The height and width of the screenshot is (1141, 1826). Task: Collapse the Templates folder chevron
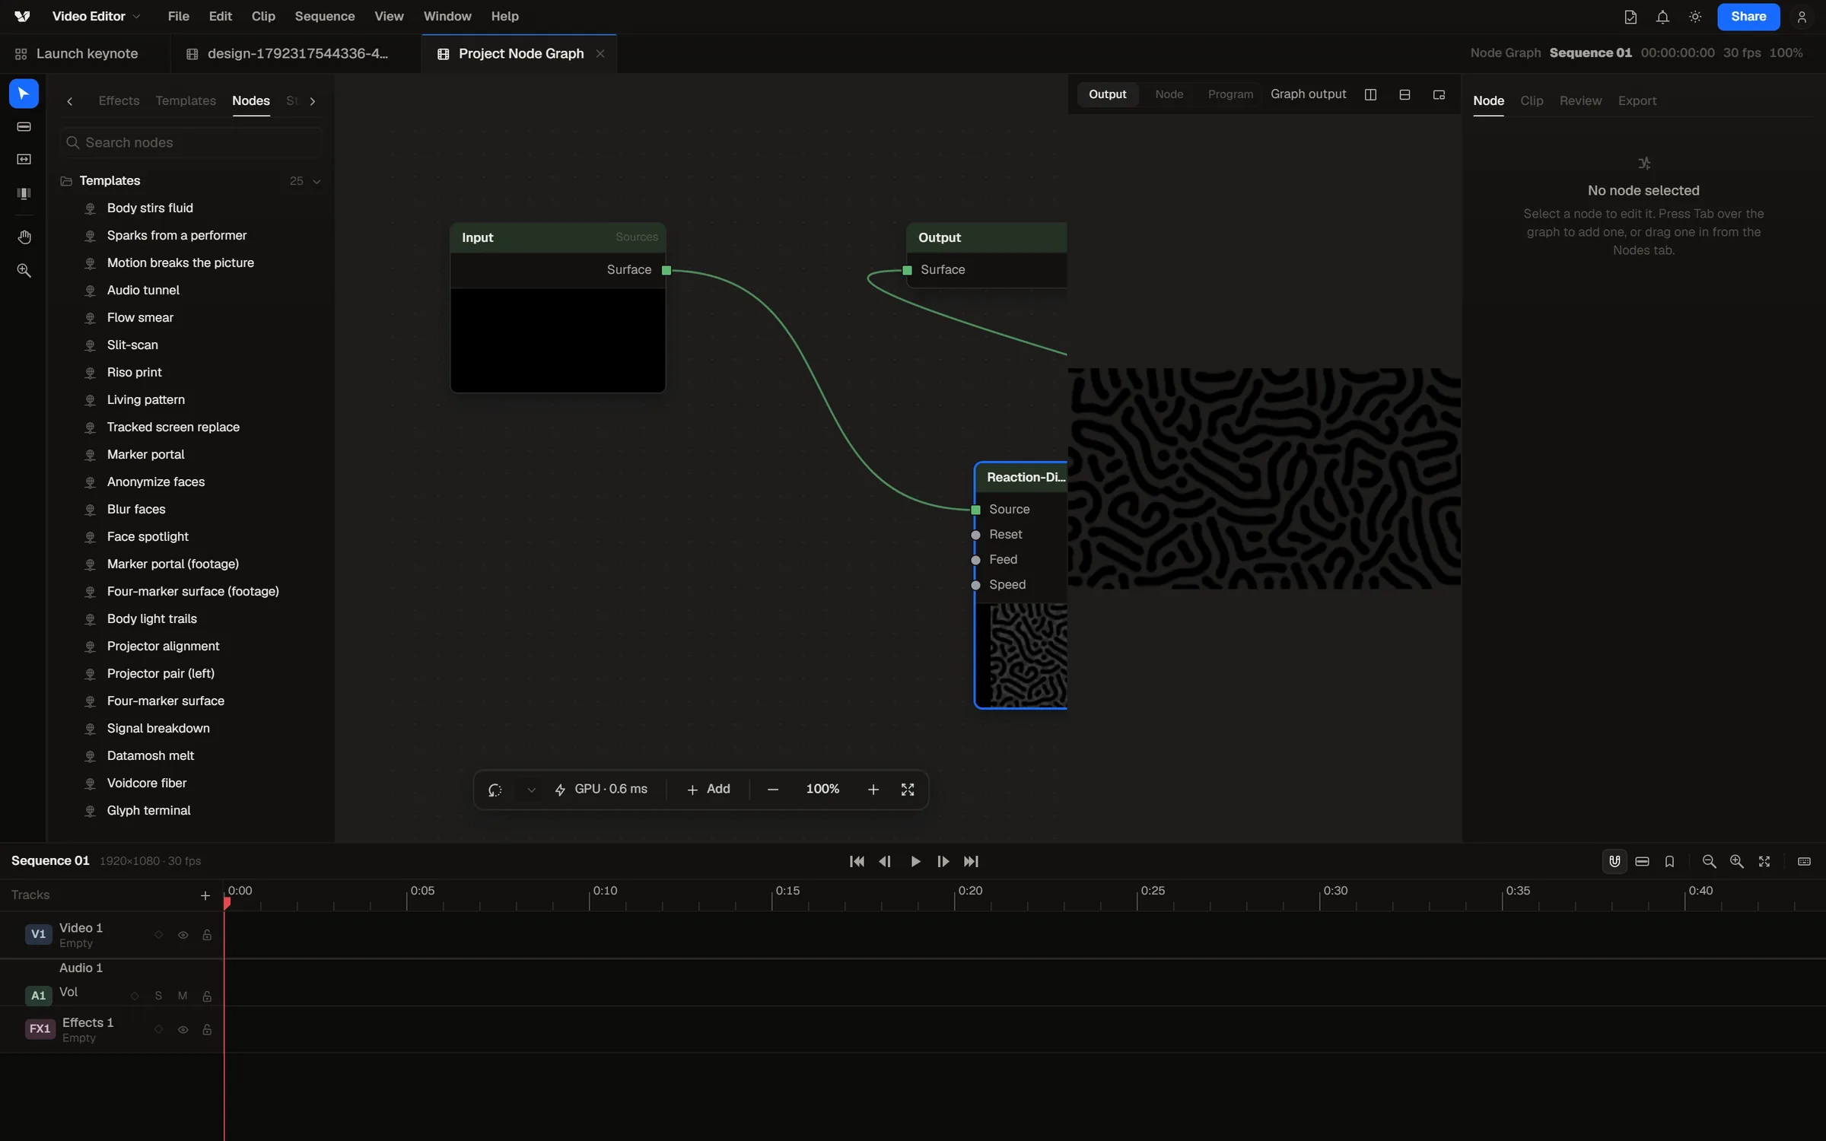(317, 181)
